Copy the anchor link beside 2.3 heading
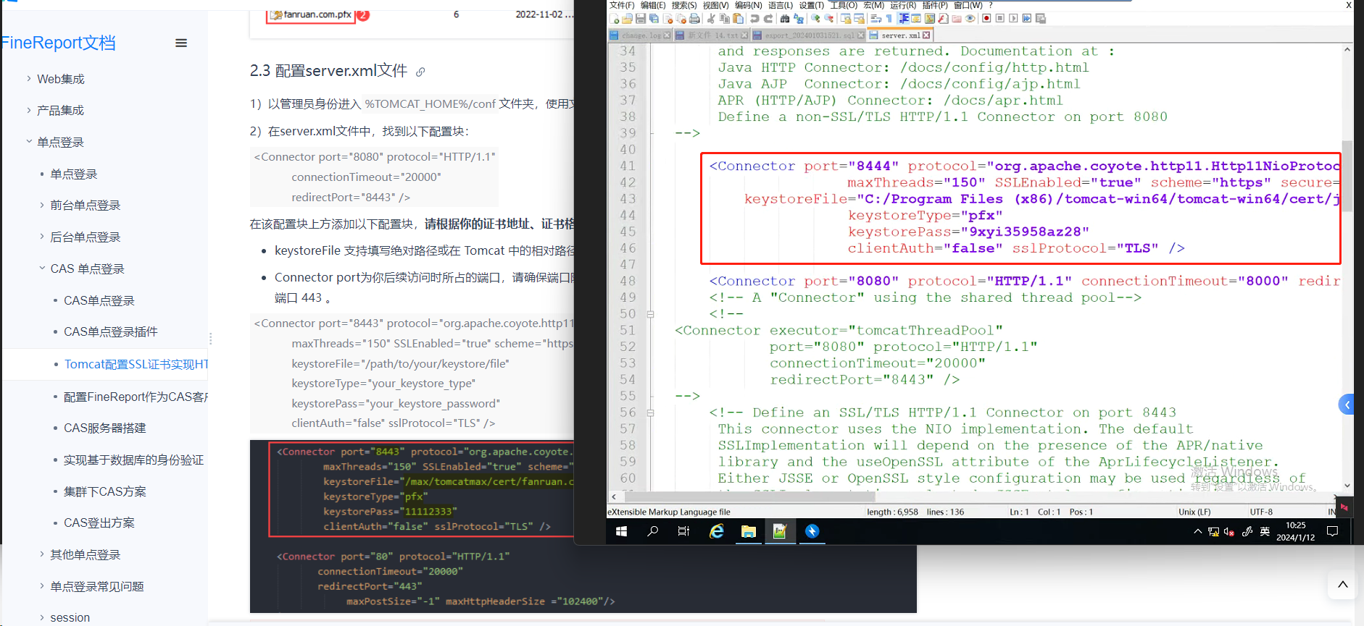 point(420,72)
